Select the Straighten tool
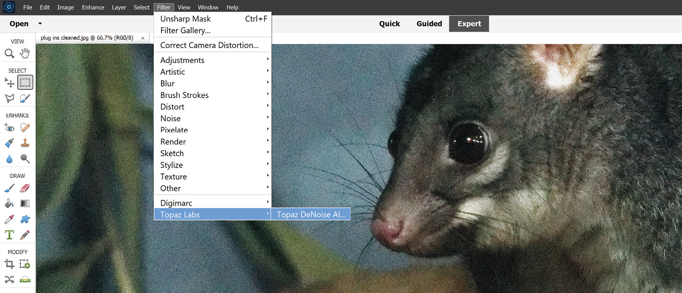The image size is (682, 293). pyautogui.click(x=25, y=280)
